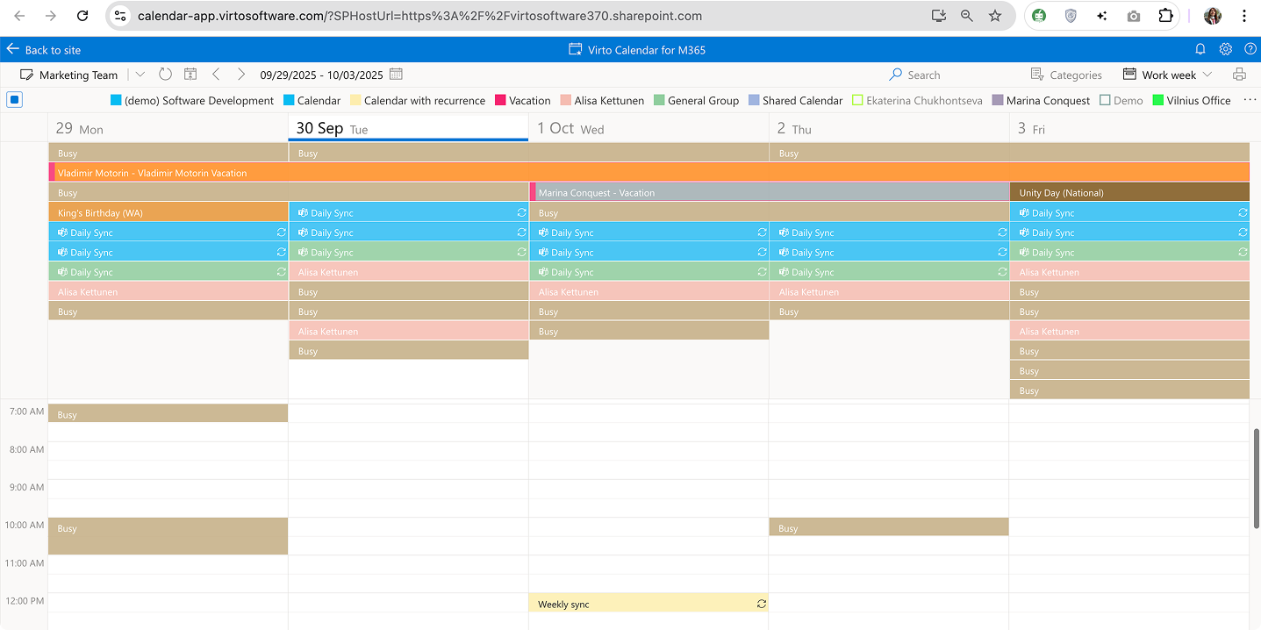Open the Categories menu
This screenshot has height=630, width=1261.
tap(1066, 75)
